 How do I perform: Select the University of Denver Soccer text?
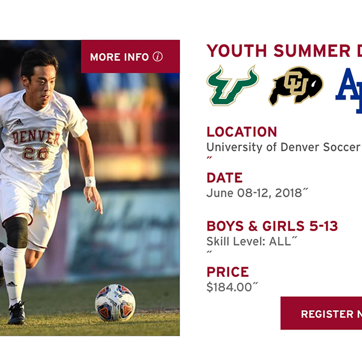pos(283,147)
